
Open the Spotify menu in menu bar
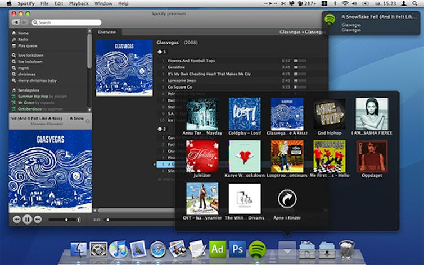click(x=26, y=3)
